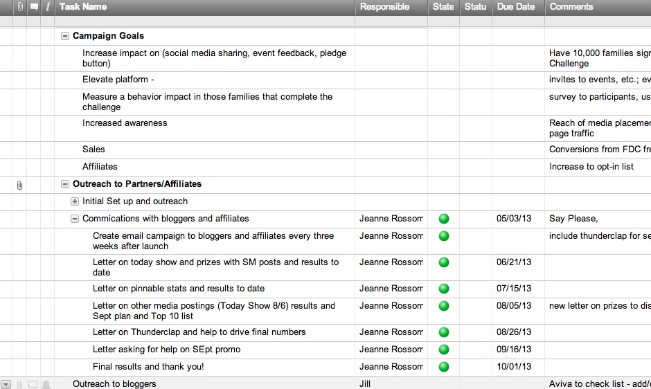Click the Due Date column header
This screenshot has height=389, width=651.
(518, 7)
